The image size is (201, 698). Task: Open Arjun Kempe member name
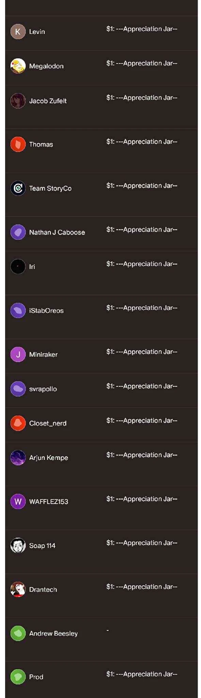[x=49, y=458]
